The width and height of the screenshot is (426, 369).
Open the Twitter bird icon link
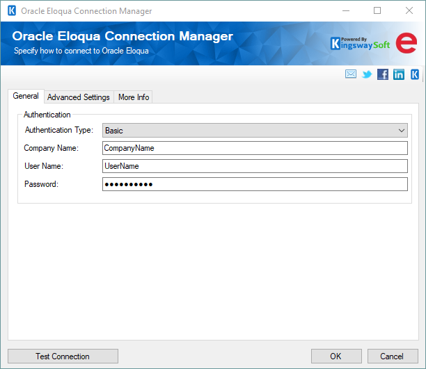pyautogui.click(x=367, y=74)
